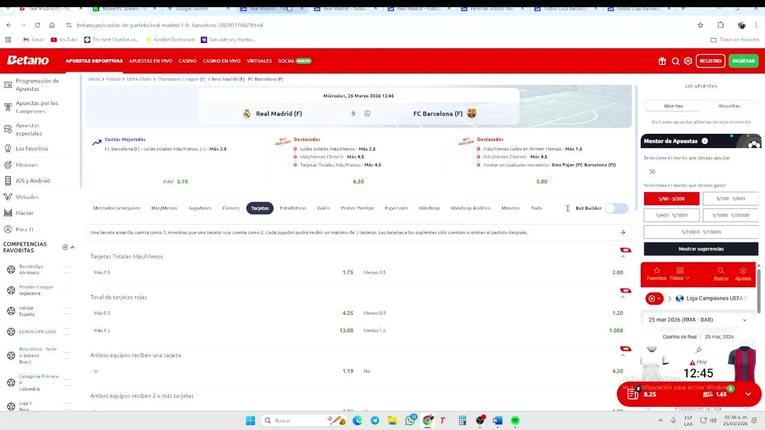
Task: Open Virtuales sidebar item
Action: pos(27,196)
